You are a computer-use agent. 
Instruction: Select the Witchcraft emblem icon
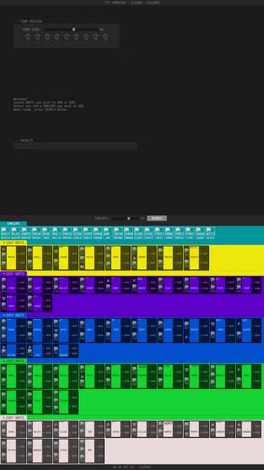210,233
